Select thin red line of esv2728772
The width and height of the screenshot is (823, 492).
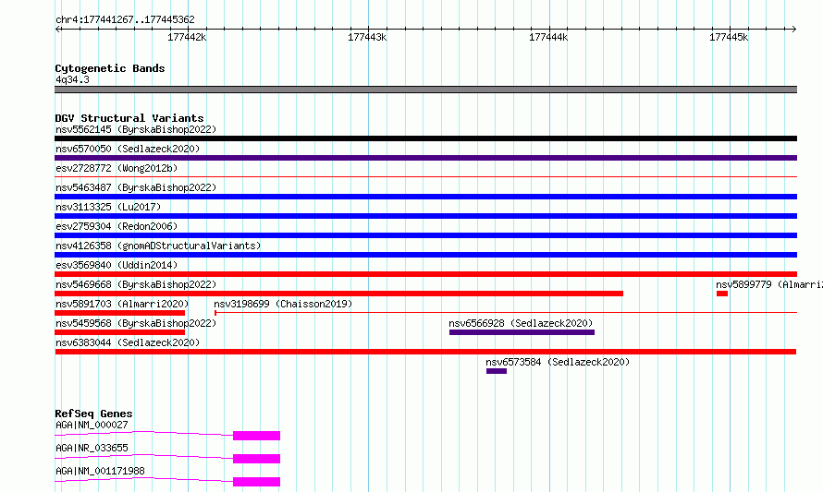pos(425,177)
